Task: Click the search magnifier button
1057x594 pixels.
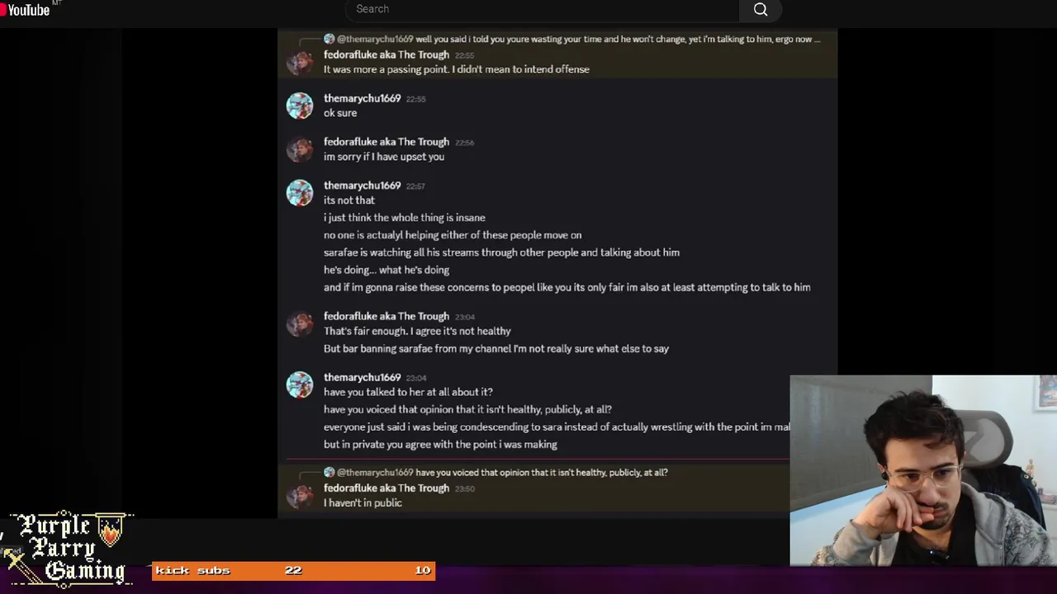Action: [x=761, y=9]
